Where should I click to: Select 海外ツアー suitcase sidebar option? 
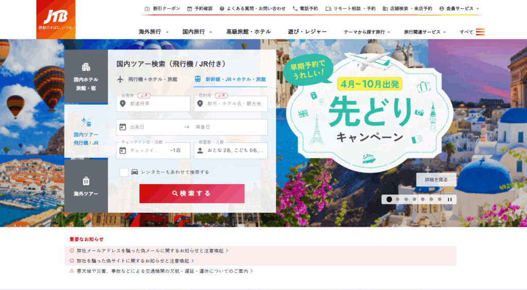pos(86,186)
